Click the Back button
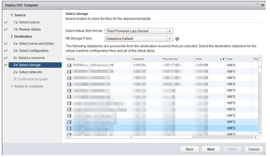This screenshot has height=157, width=270. tap(189, 149)
